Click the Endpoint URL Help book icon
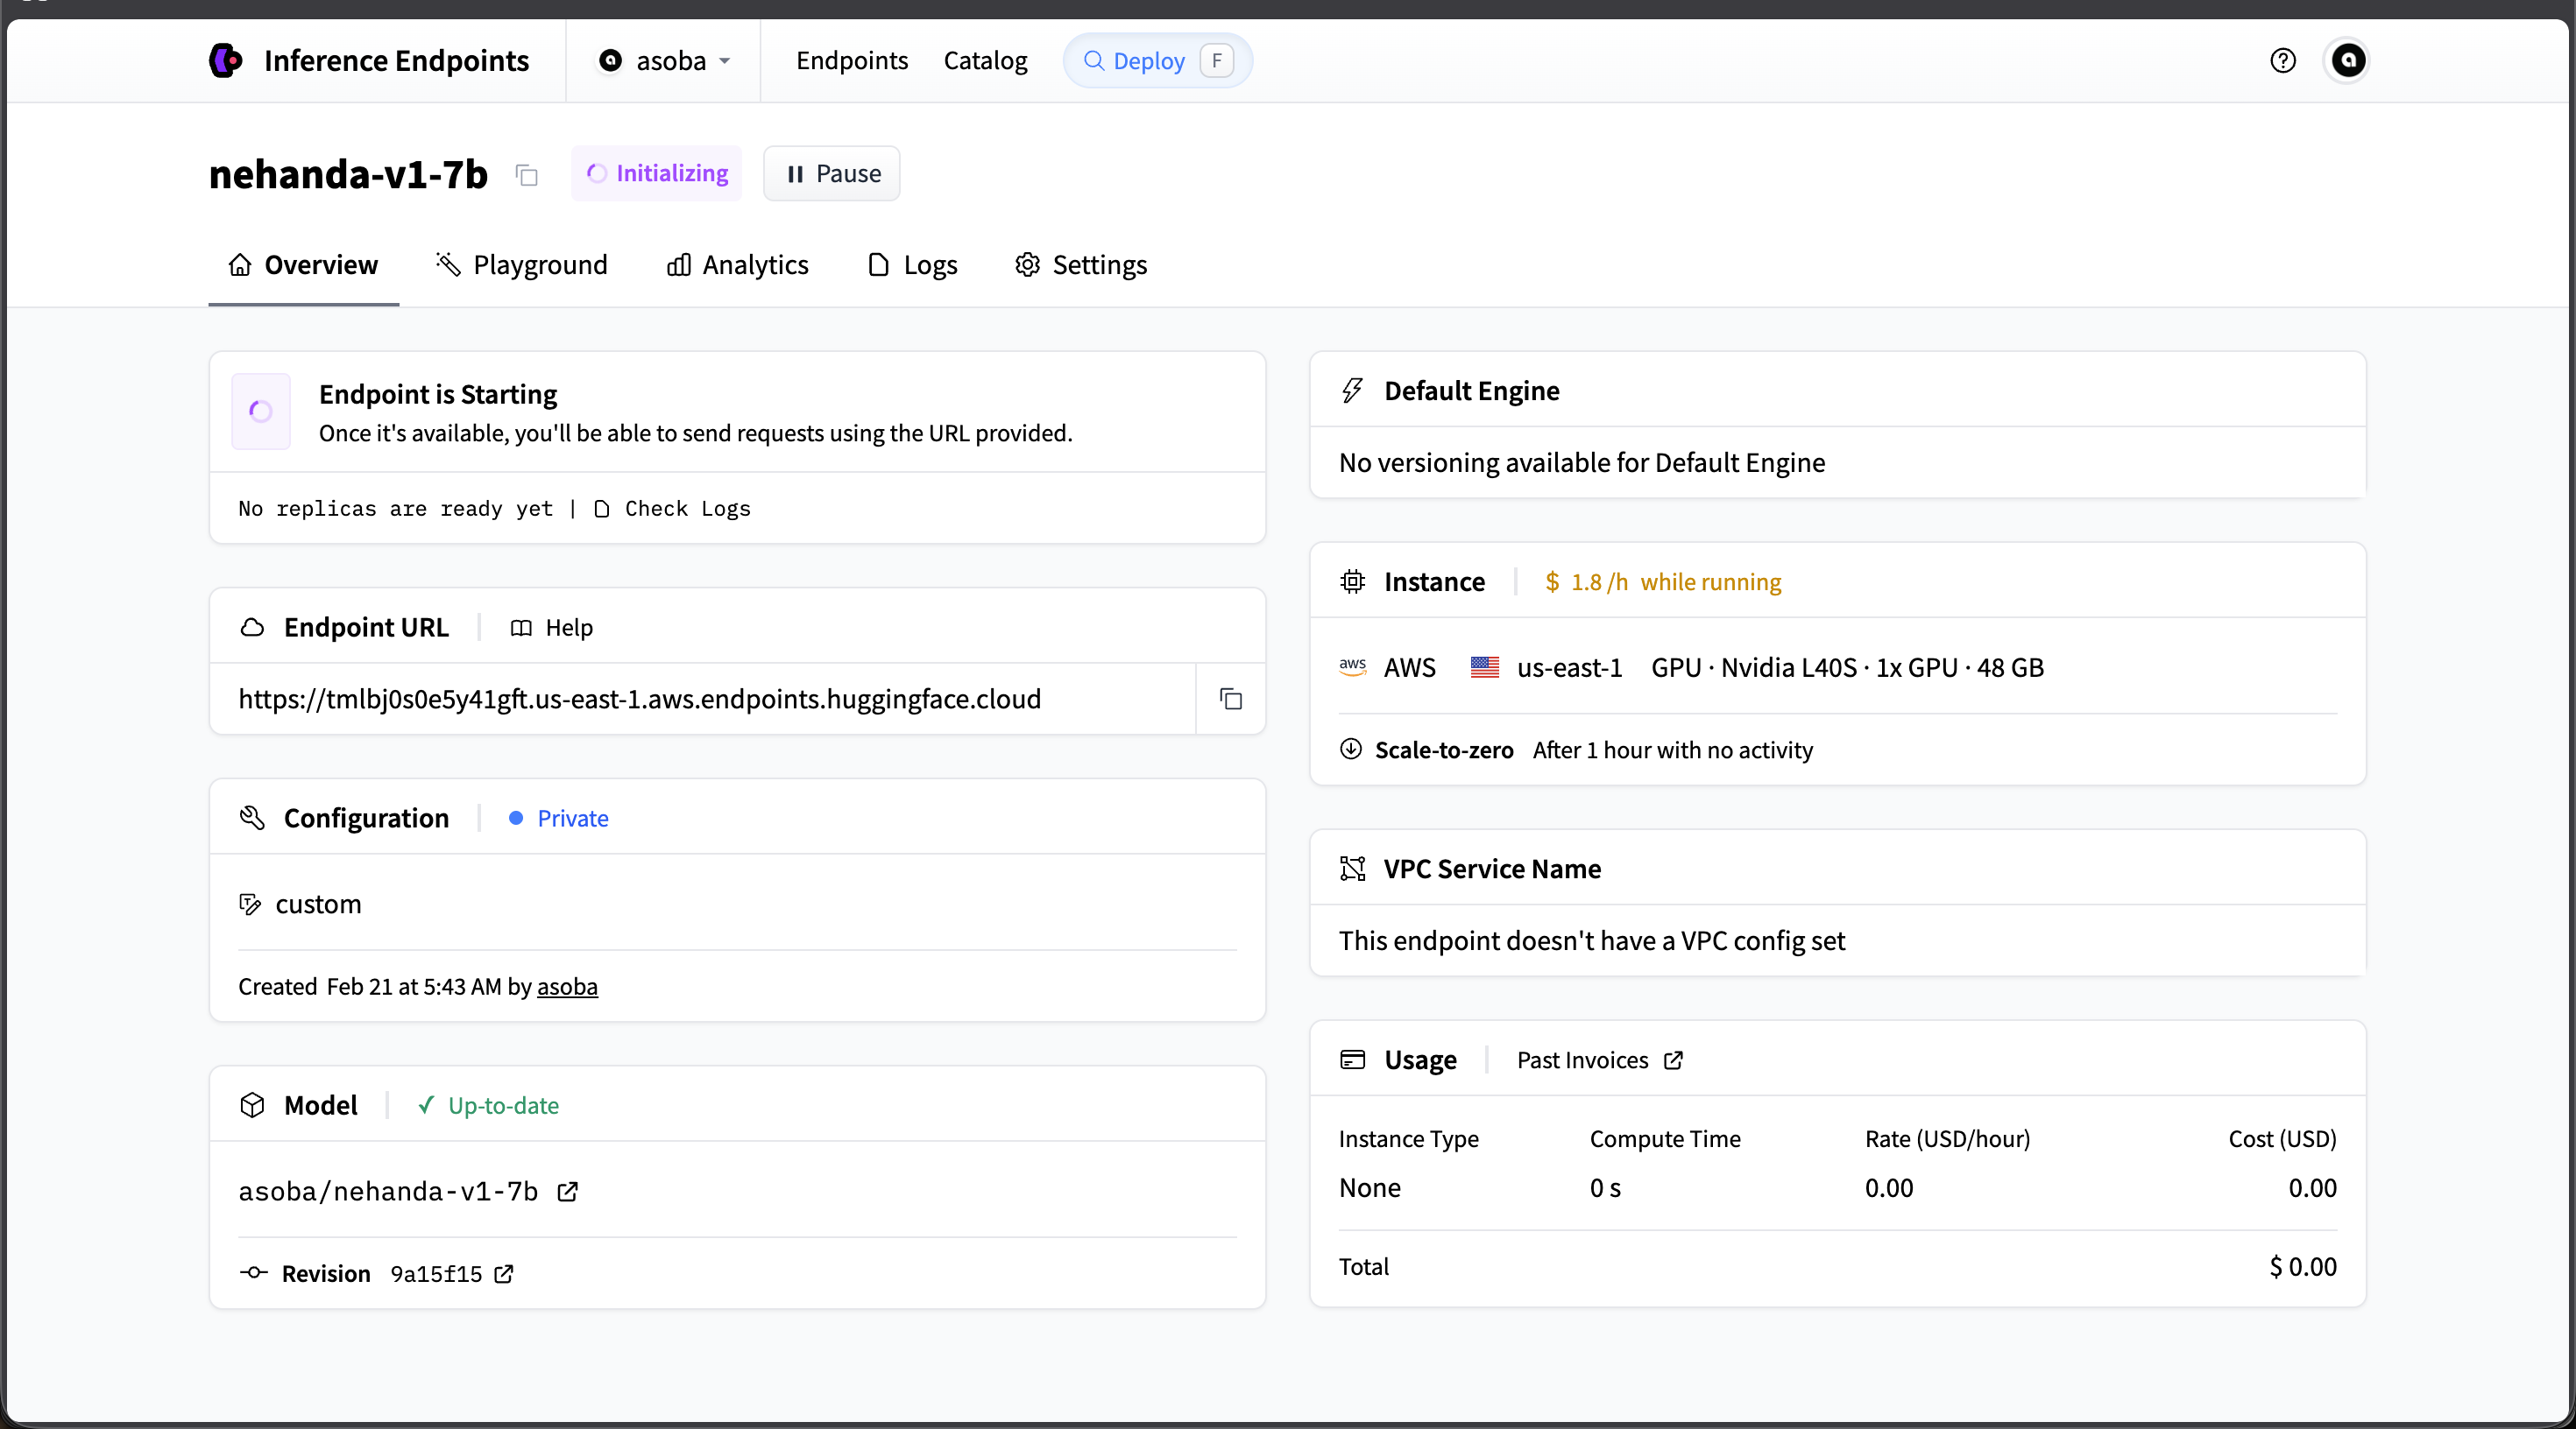The image size is (2576, 1429). [521, 628]
